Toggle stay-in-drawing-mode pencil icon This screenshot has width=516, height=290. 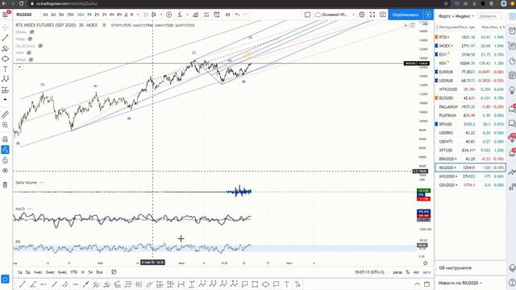pos(5,150)
